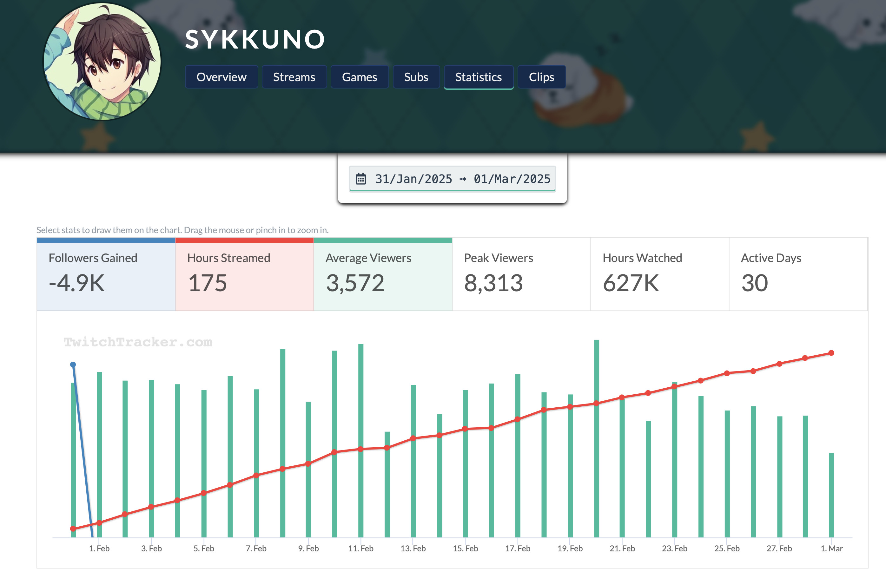Enable Hours Watched stat on chart
This screenshot has height=585, width=886.
(659, 275)
